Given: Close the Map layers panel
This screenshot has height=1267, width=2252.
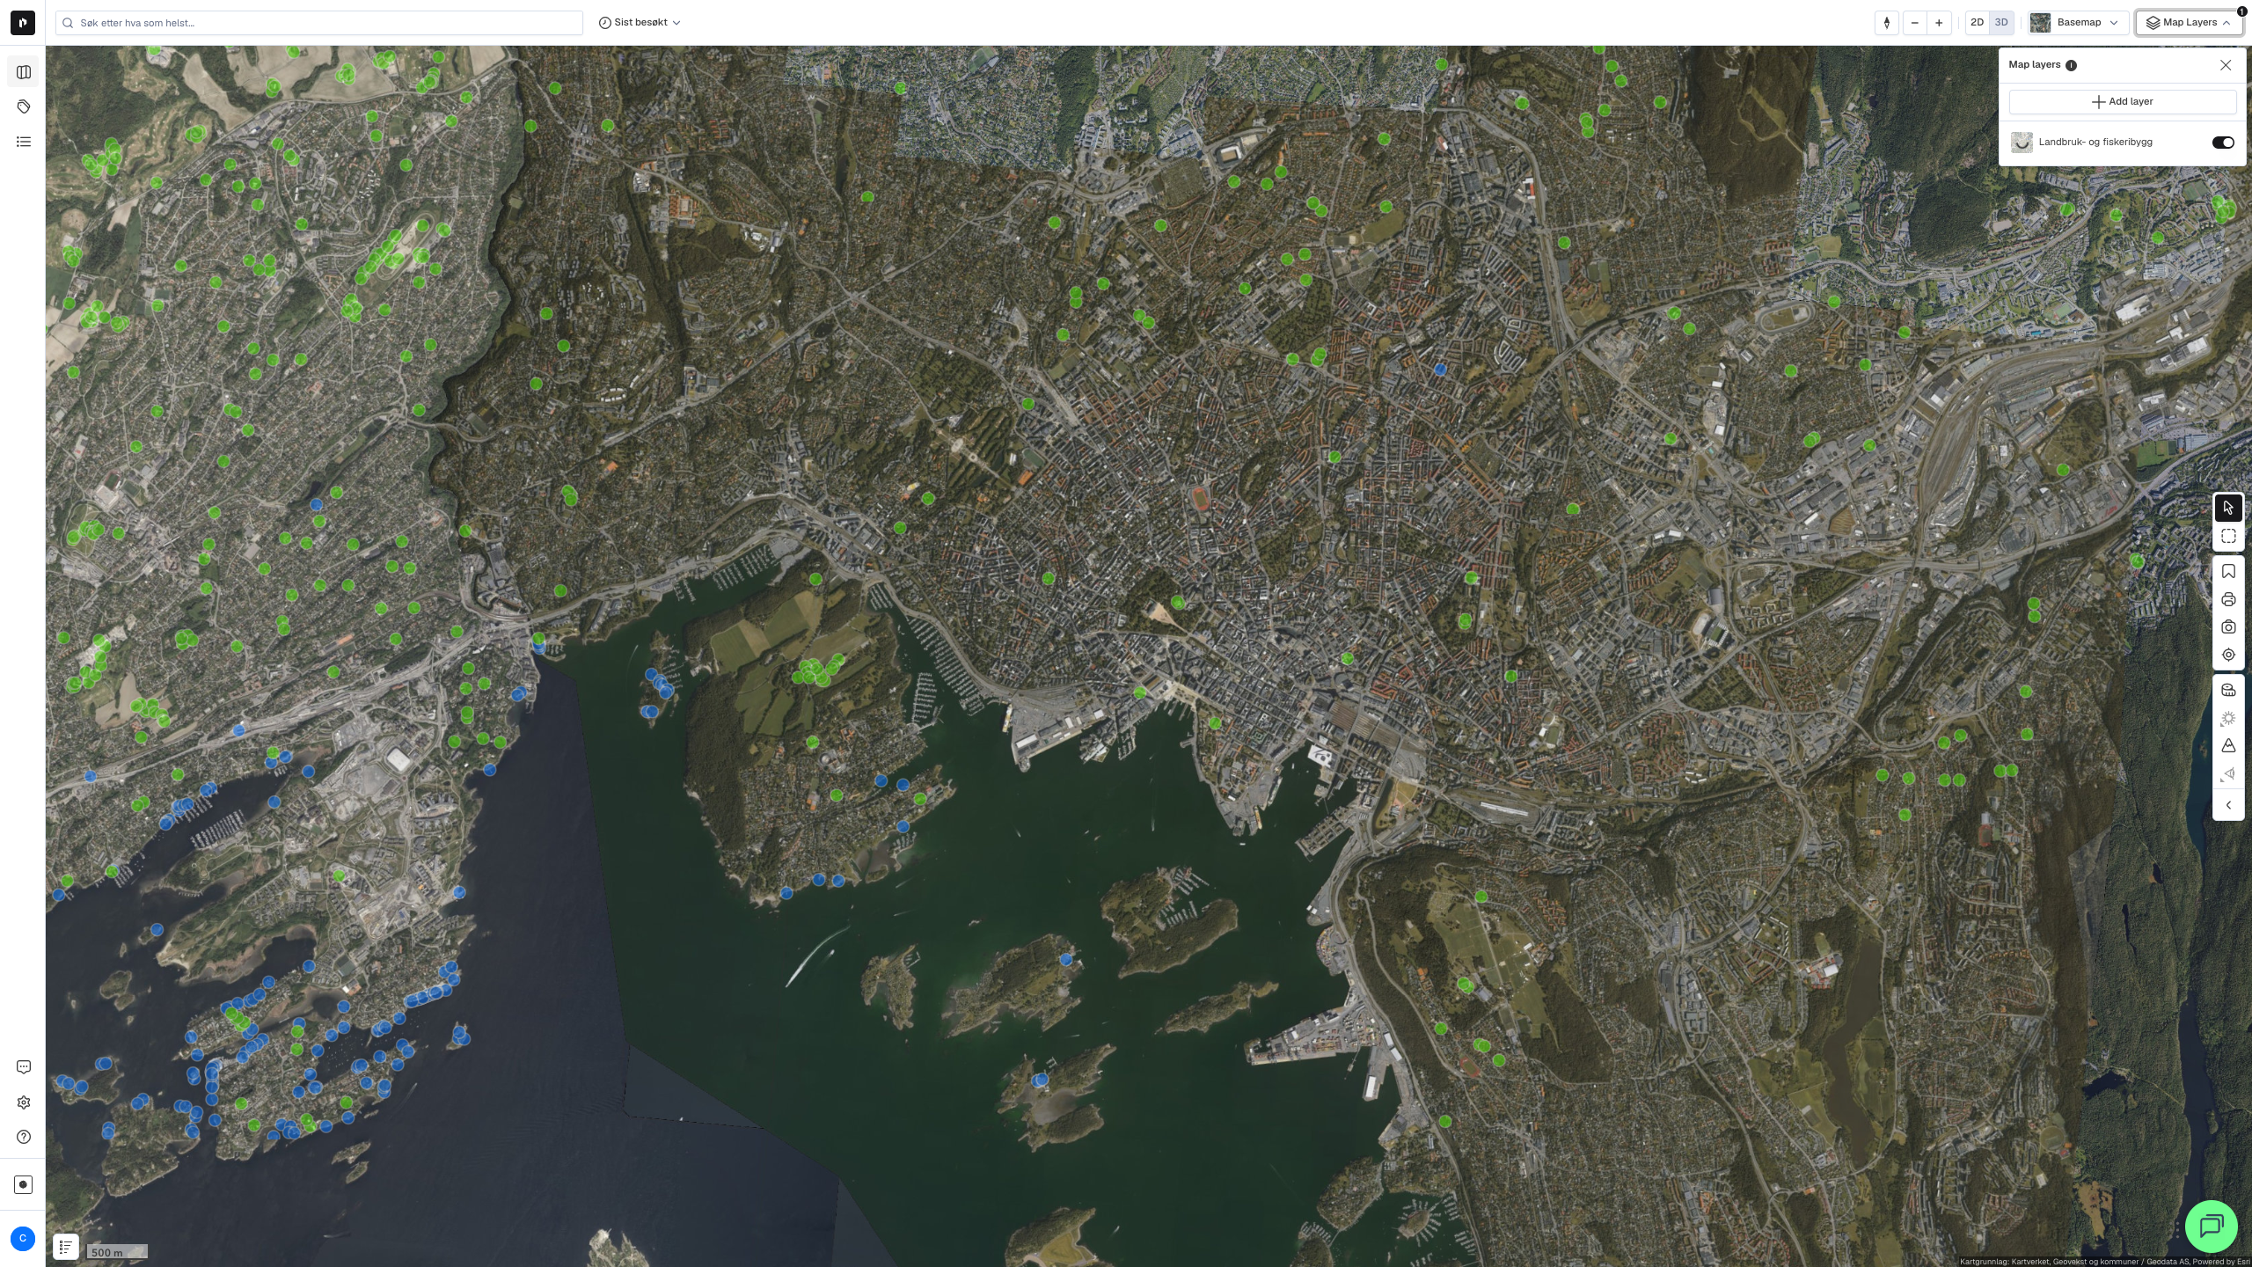Looking at the screenshot, I should 2226,65.
